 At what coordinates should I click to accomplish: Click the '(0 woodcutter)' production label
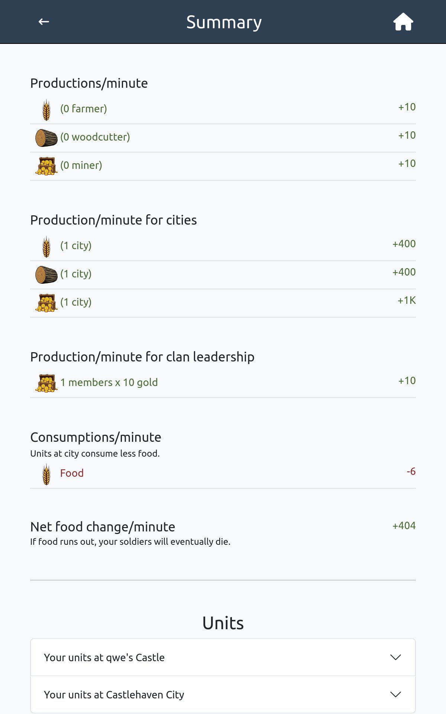pyautogui.click(x=95, y=137)
